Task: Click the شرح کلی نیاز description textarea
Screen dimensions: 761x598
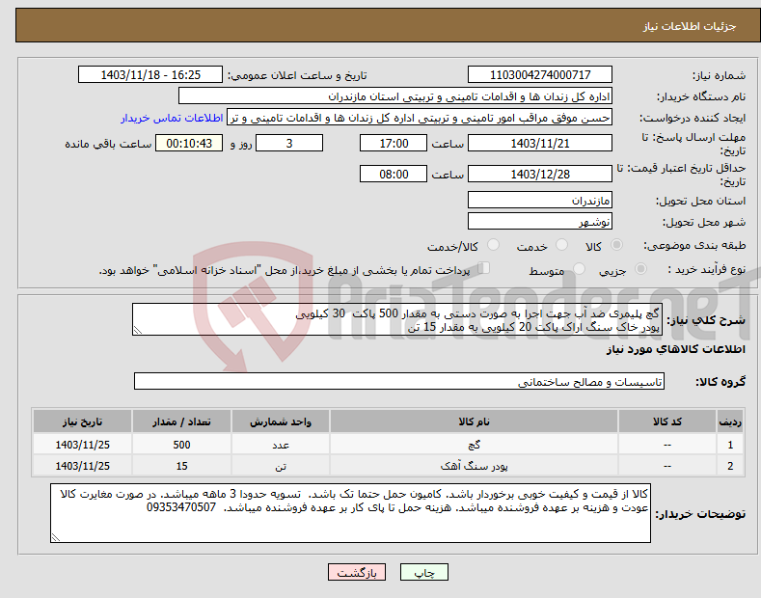Action: click(397, 319)
